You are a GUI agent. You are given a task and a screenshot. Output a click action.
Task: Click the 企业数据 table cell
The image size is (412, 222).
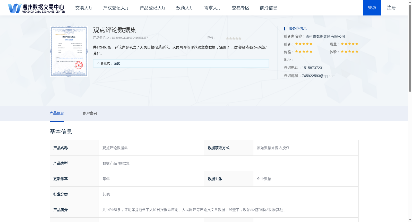point(306,179)
